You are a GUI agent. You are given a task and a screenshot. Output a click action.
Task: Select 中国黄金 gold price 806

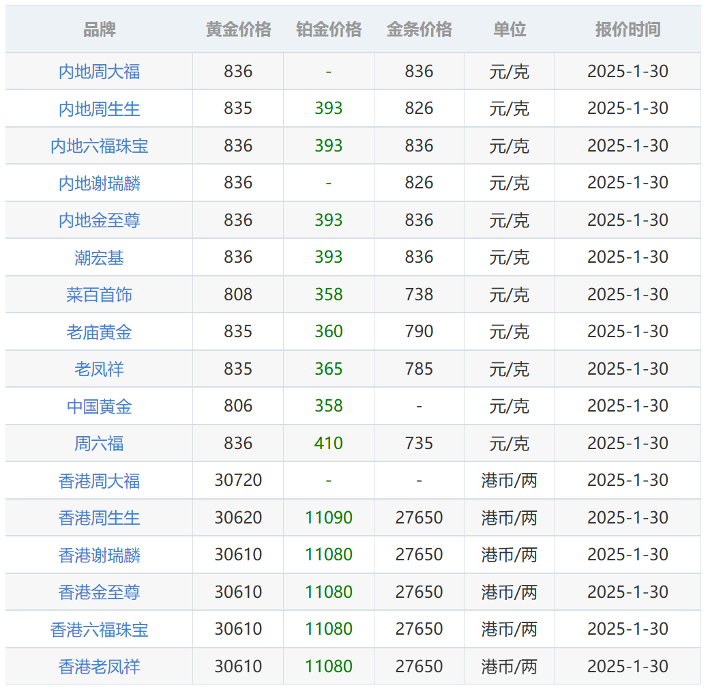[239, 406]
